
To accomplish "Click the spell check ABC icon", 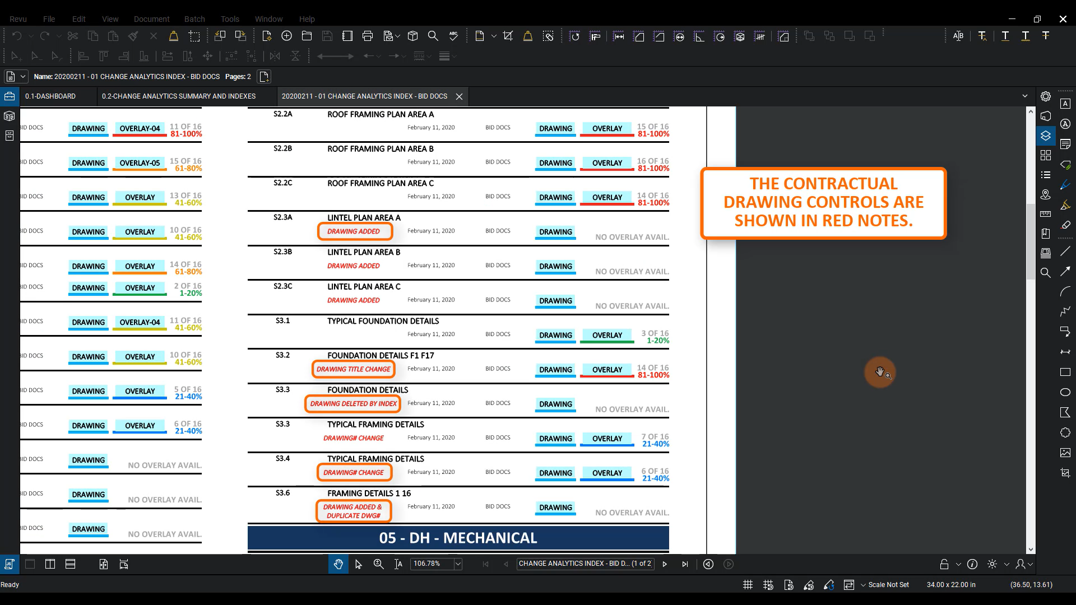I will coord(453,36).
